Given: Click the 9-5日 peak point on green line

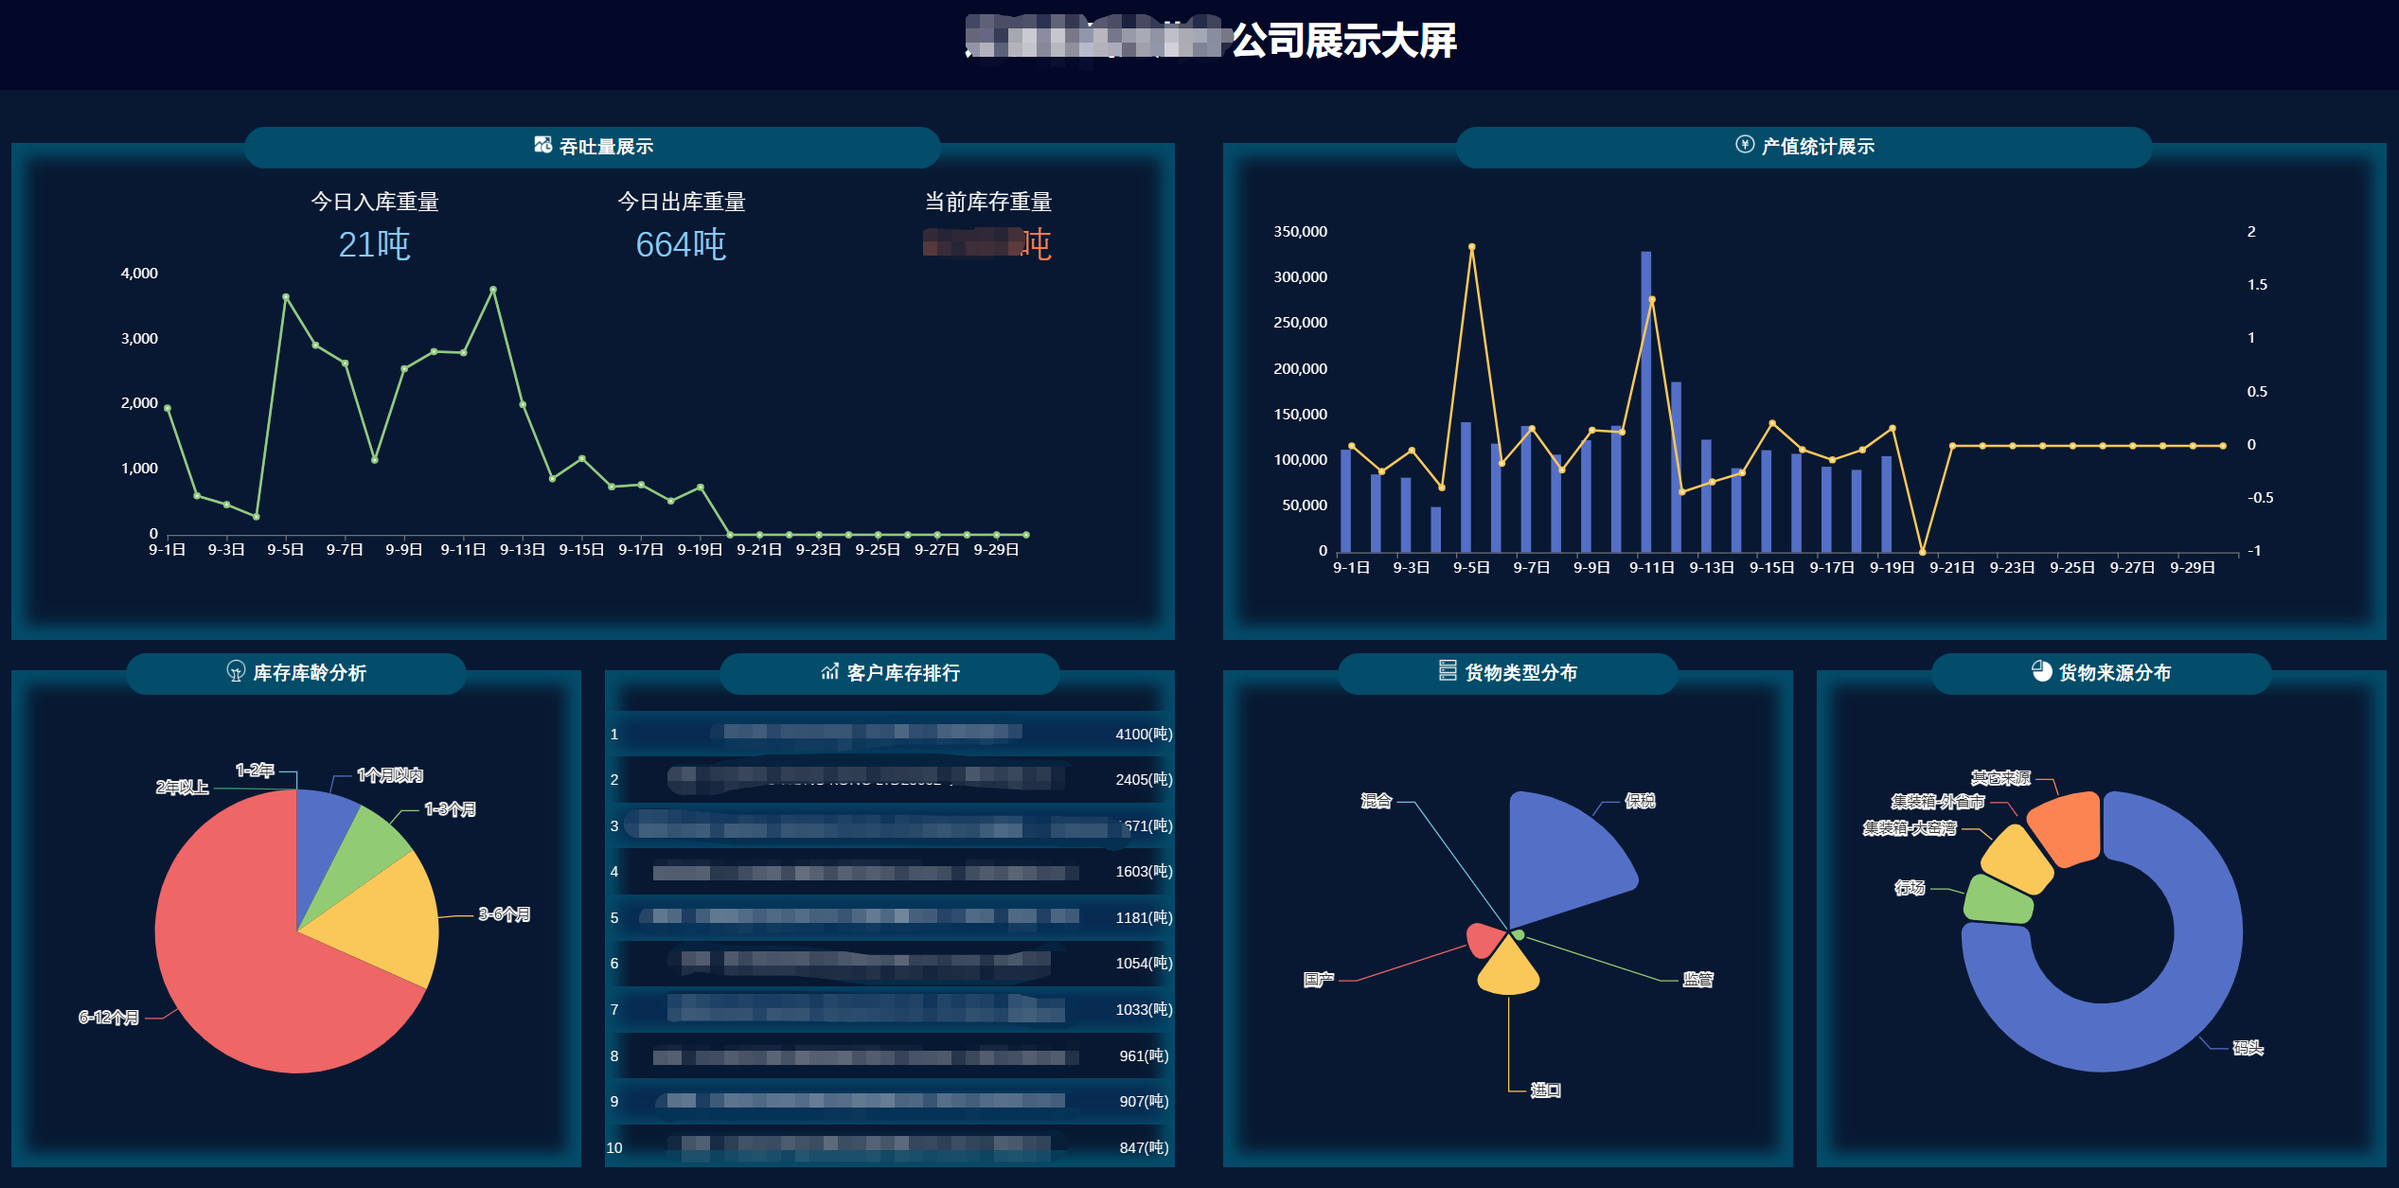Looking at the screenshot, I should [x=286, y=297].
